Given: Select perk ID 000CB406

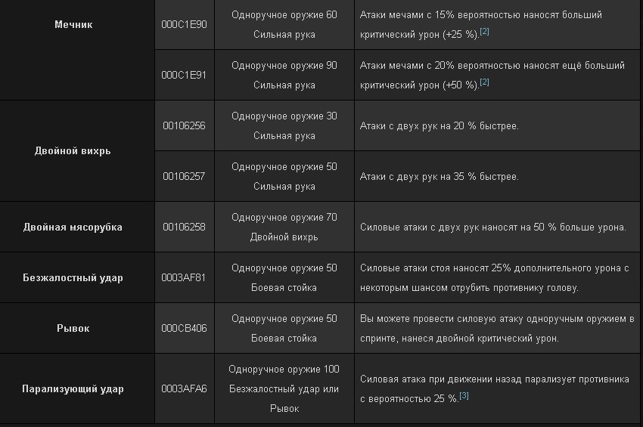Looking at the screenshot, I should coord(184,328).
